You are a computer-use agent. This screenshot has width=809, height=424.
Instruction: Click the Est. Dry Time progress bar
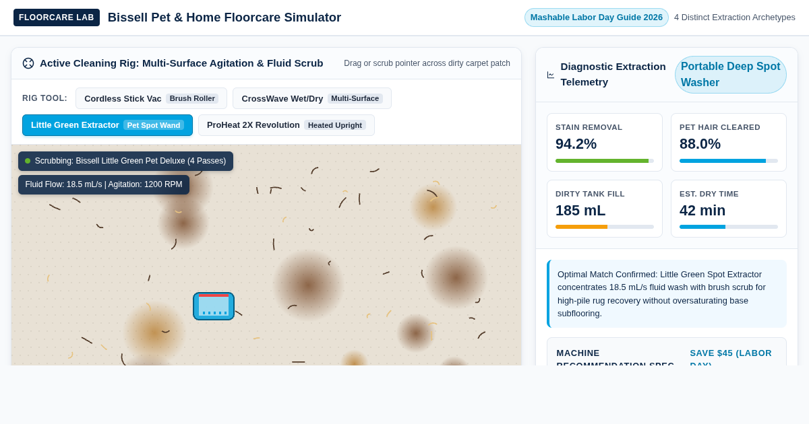click(729, 227)
